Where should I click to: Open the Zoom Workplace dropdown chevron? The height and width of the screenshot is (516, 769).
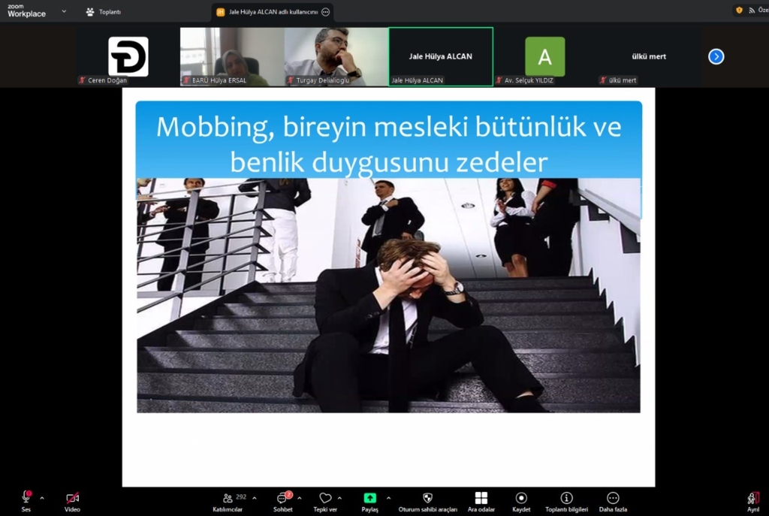64,11
